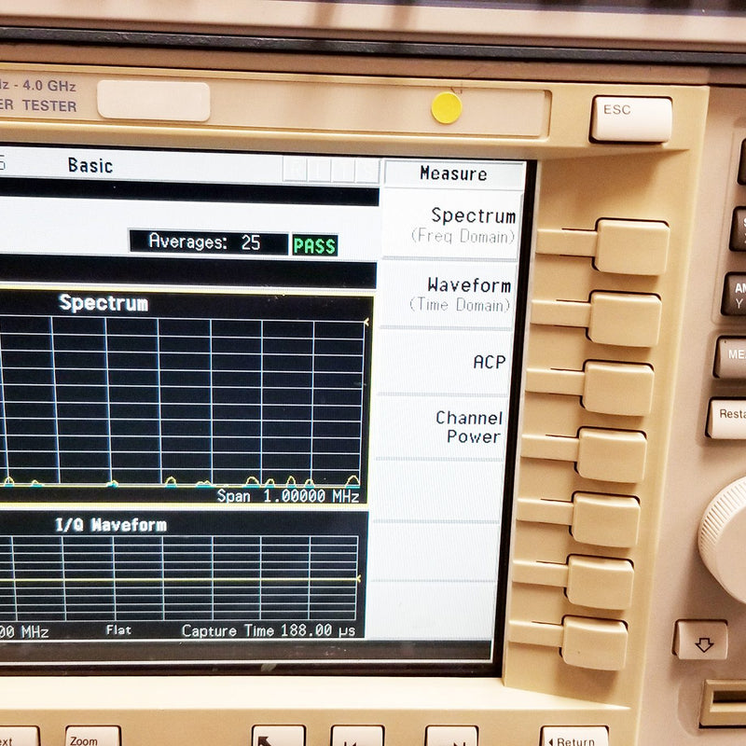Click the rotary tuning knob
This screenshot has height=746, width=746.
click(725, 540)
